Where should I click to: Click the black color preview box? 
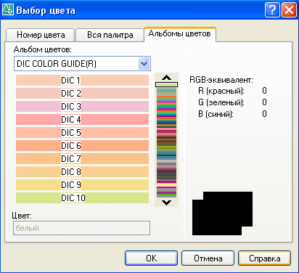(222, 213)
